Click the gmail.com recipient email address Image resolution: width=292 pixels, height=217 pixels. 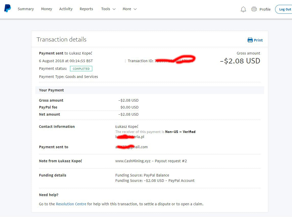132,147
